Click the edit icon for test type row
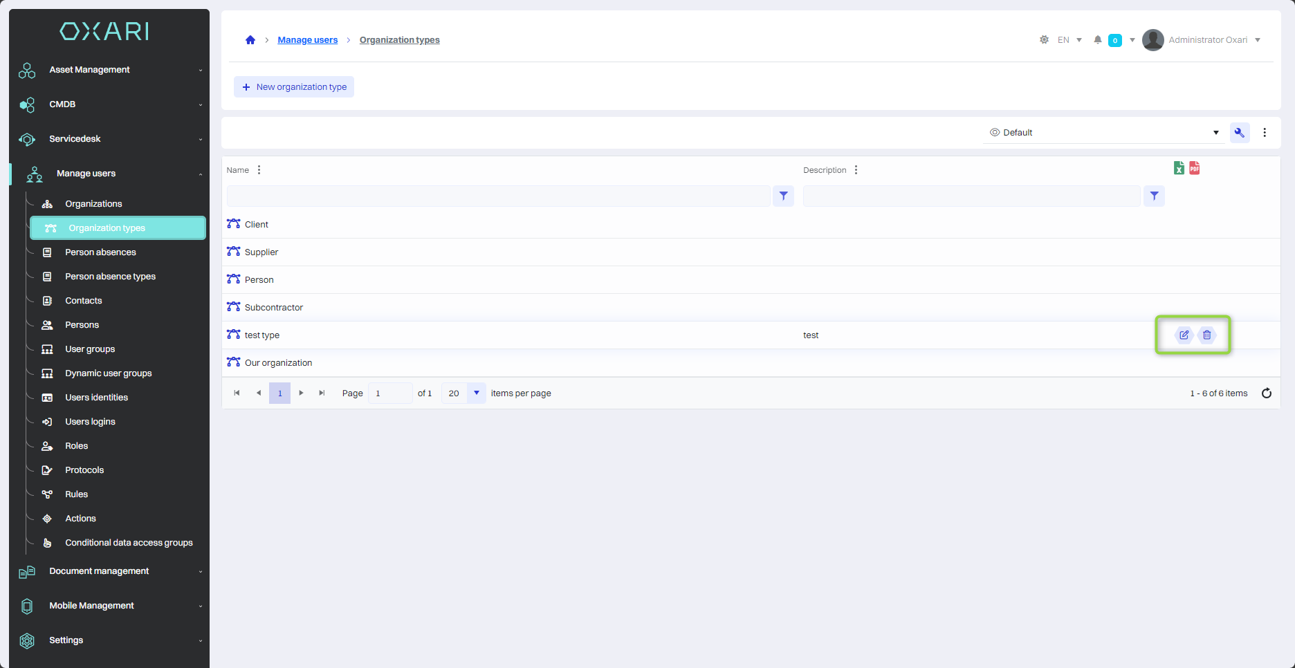The width and height of the screenshot is (1295, 668). click(x=1184, y=335)
